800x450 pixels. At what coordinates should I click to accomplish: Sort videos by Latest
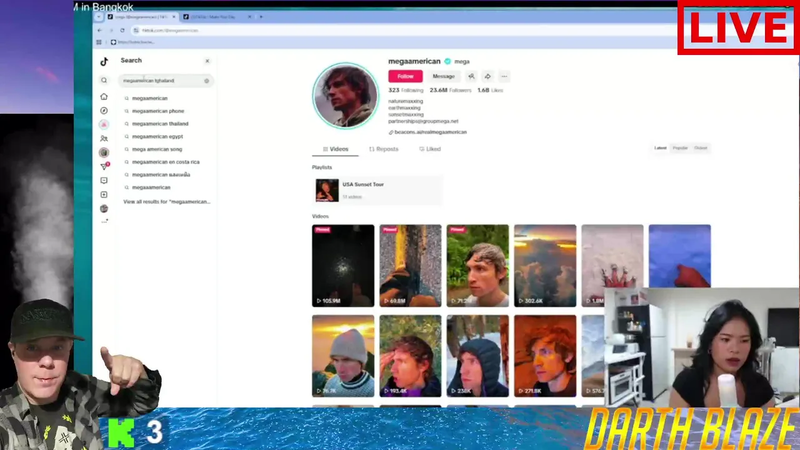click(x=660, y=148)
